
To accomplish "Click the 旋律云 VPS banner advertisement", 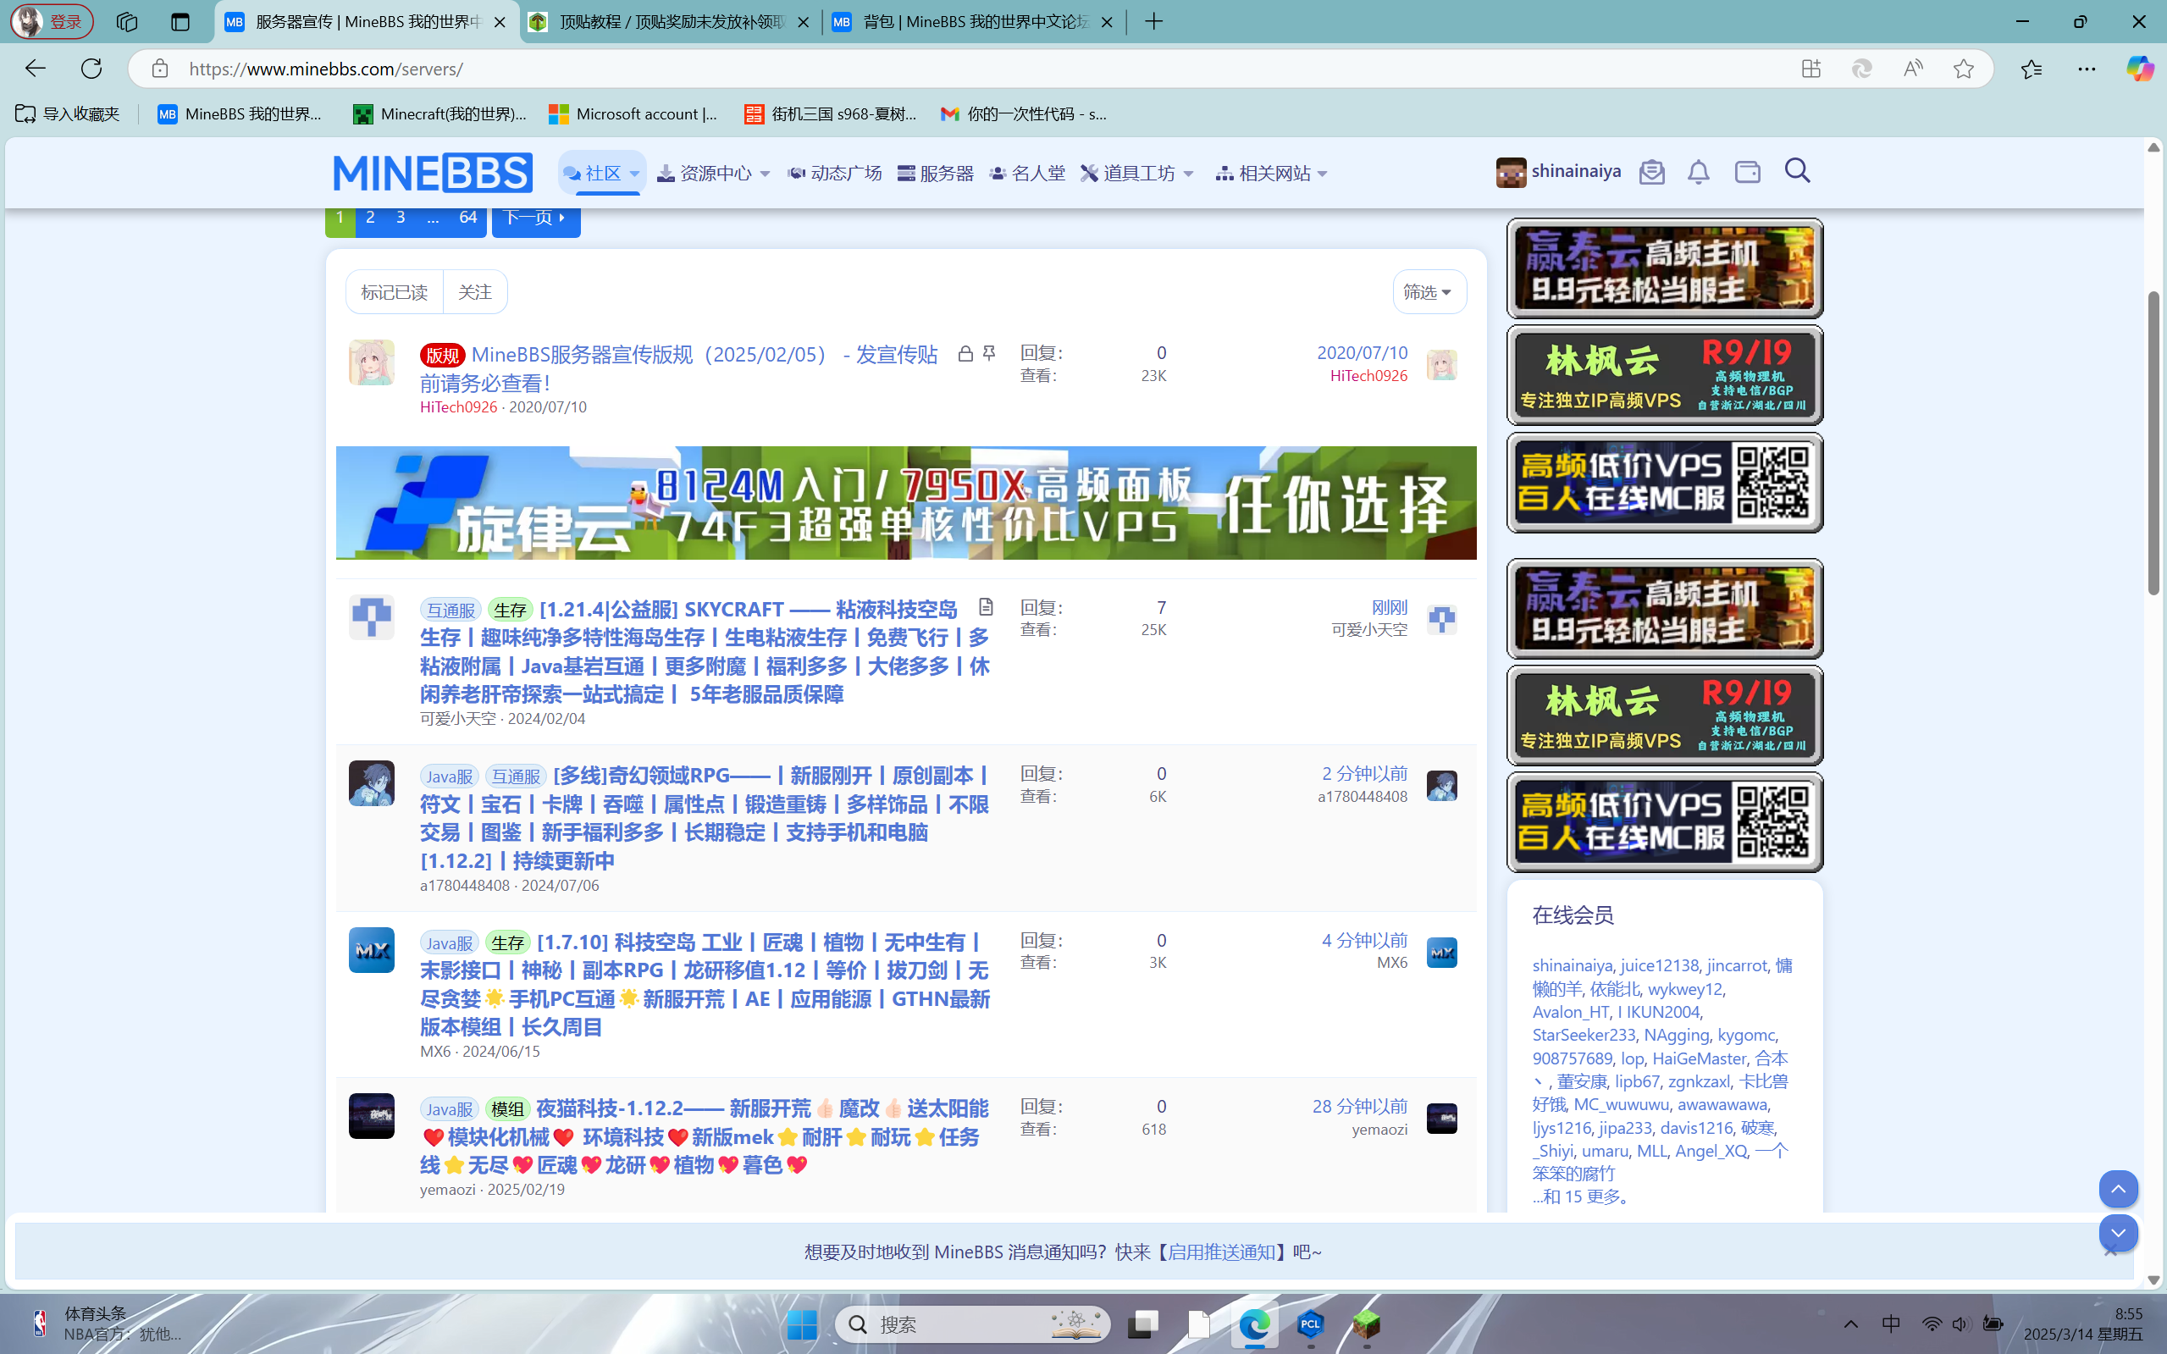I will pyautogui.click(x=905, y=502).
